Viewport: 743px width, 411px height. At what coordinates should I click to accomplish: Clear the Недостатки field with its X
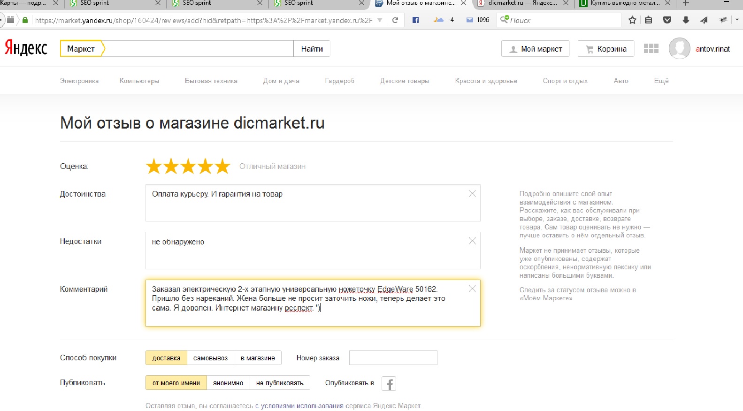coord(472,241)
